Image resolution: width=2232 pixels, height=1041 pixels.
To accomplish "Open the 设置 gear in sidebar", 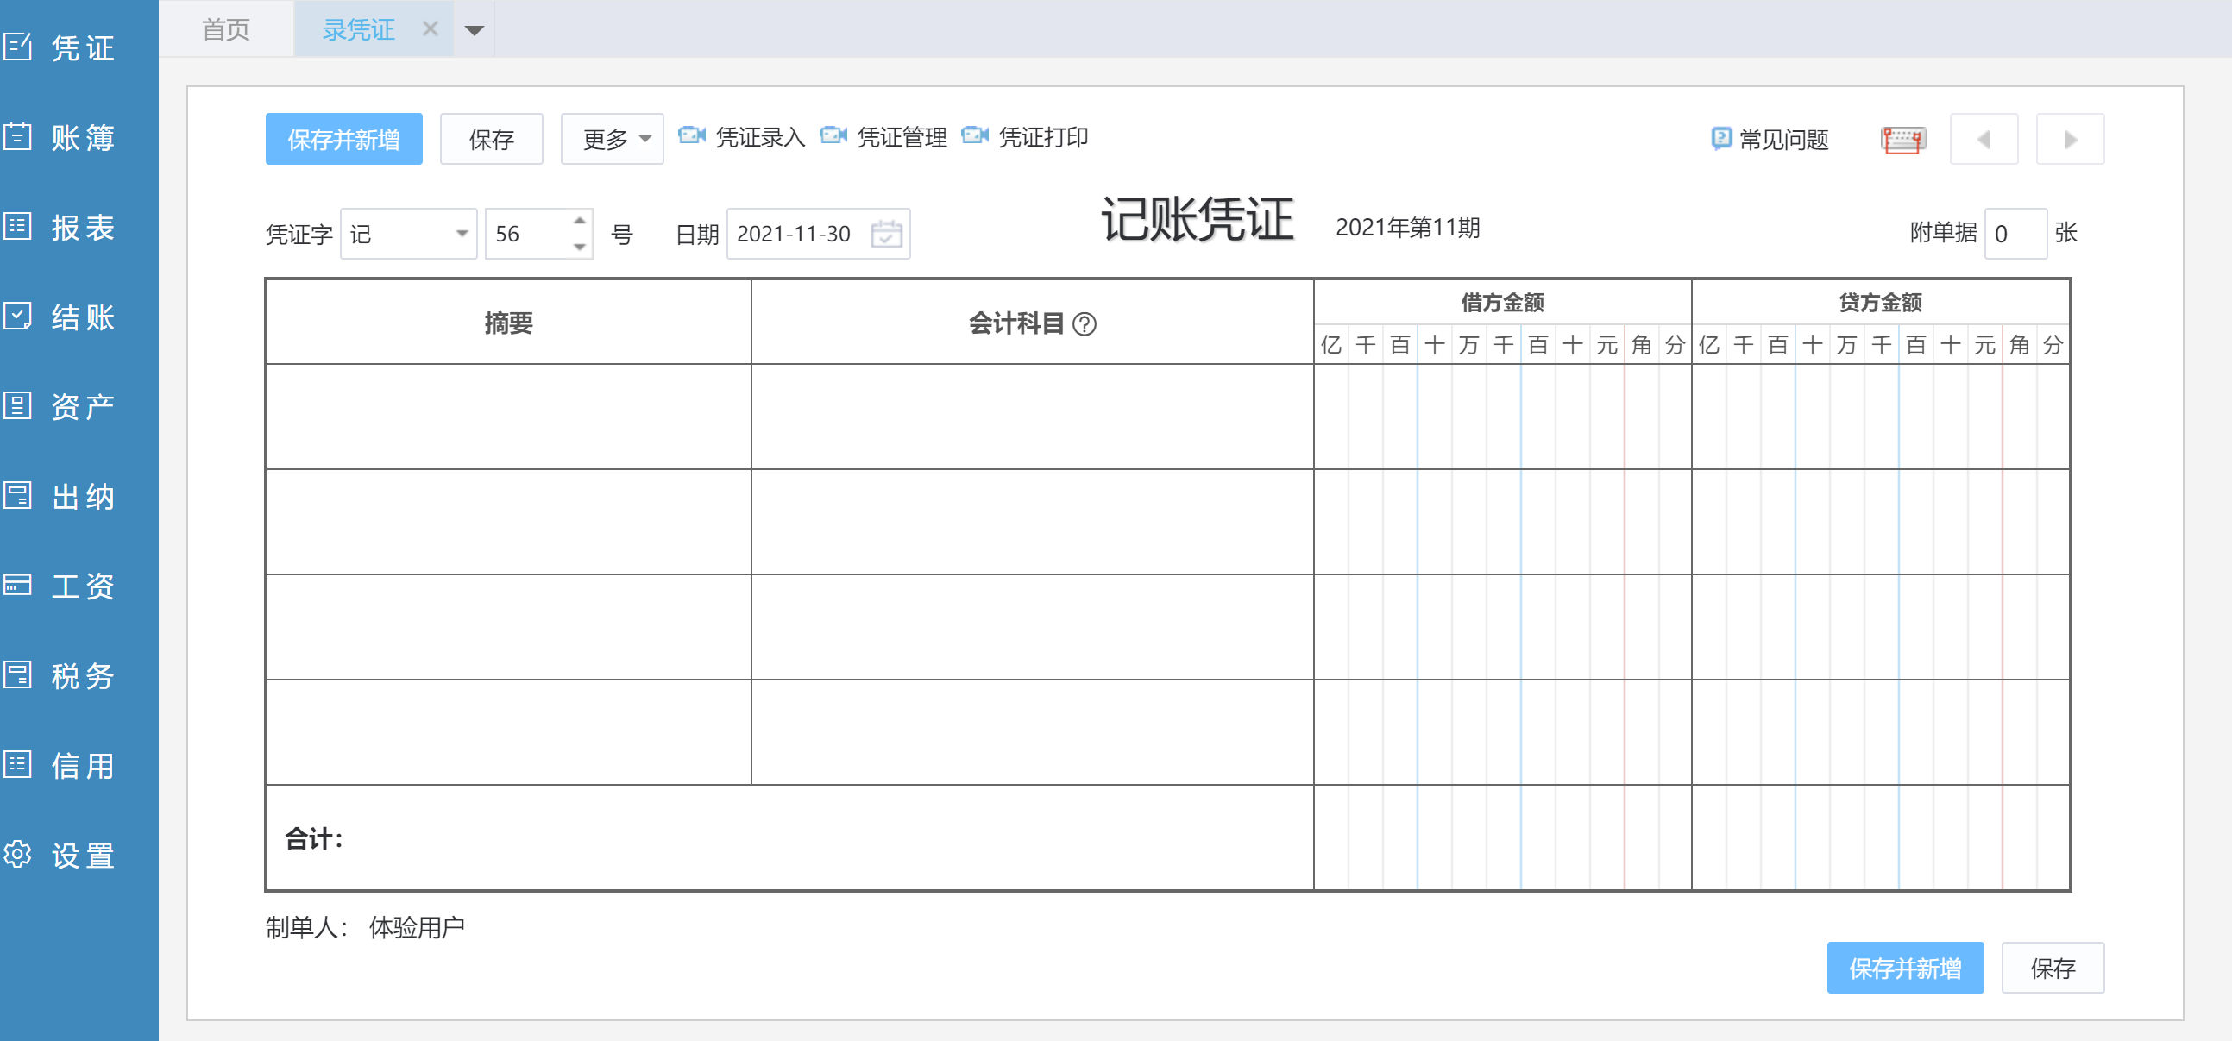I will point(19,855).
